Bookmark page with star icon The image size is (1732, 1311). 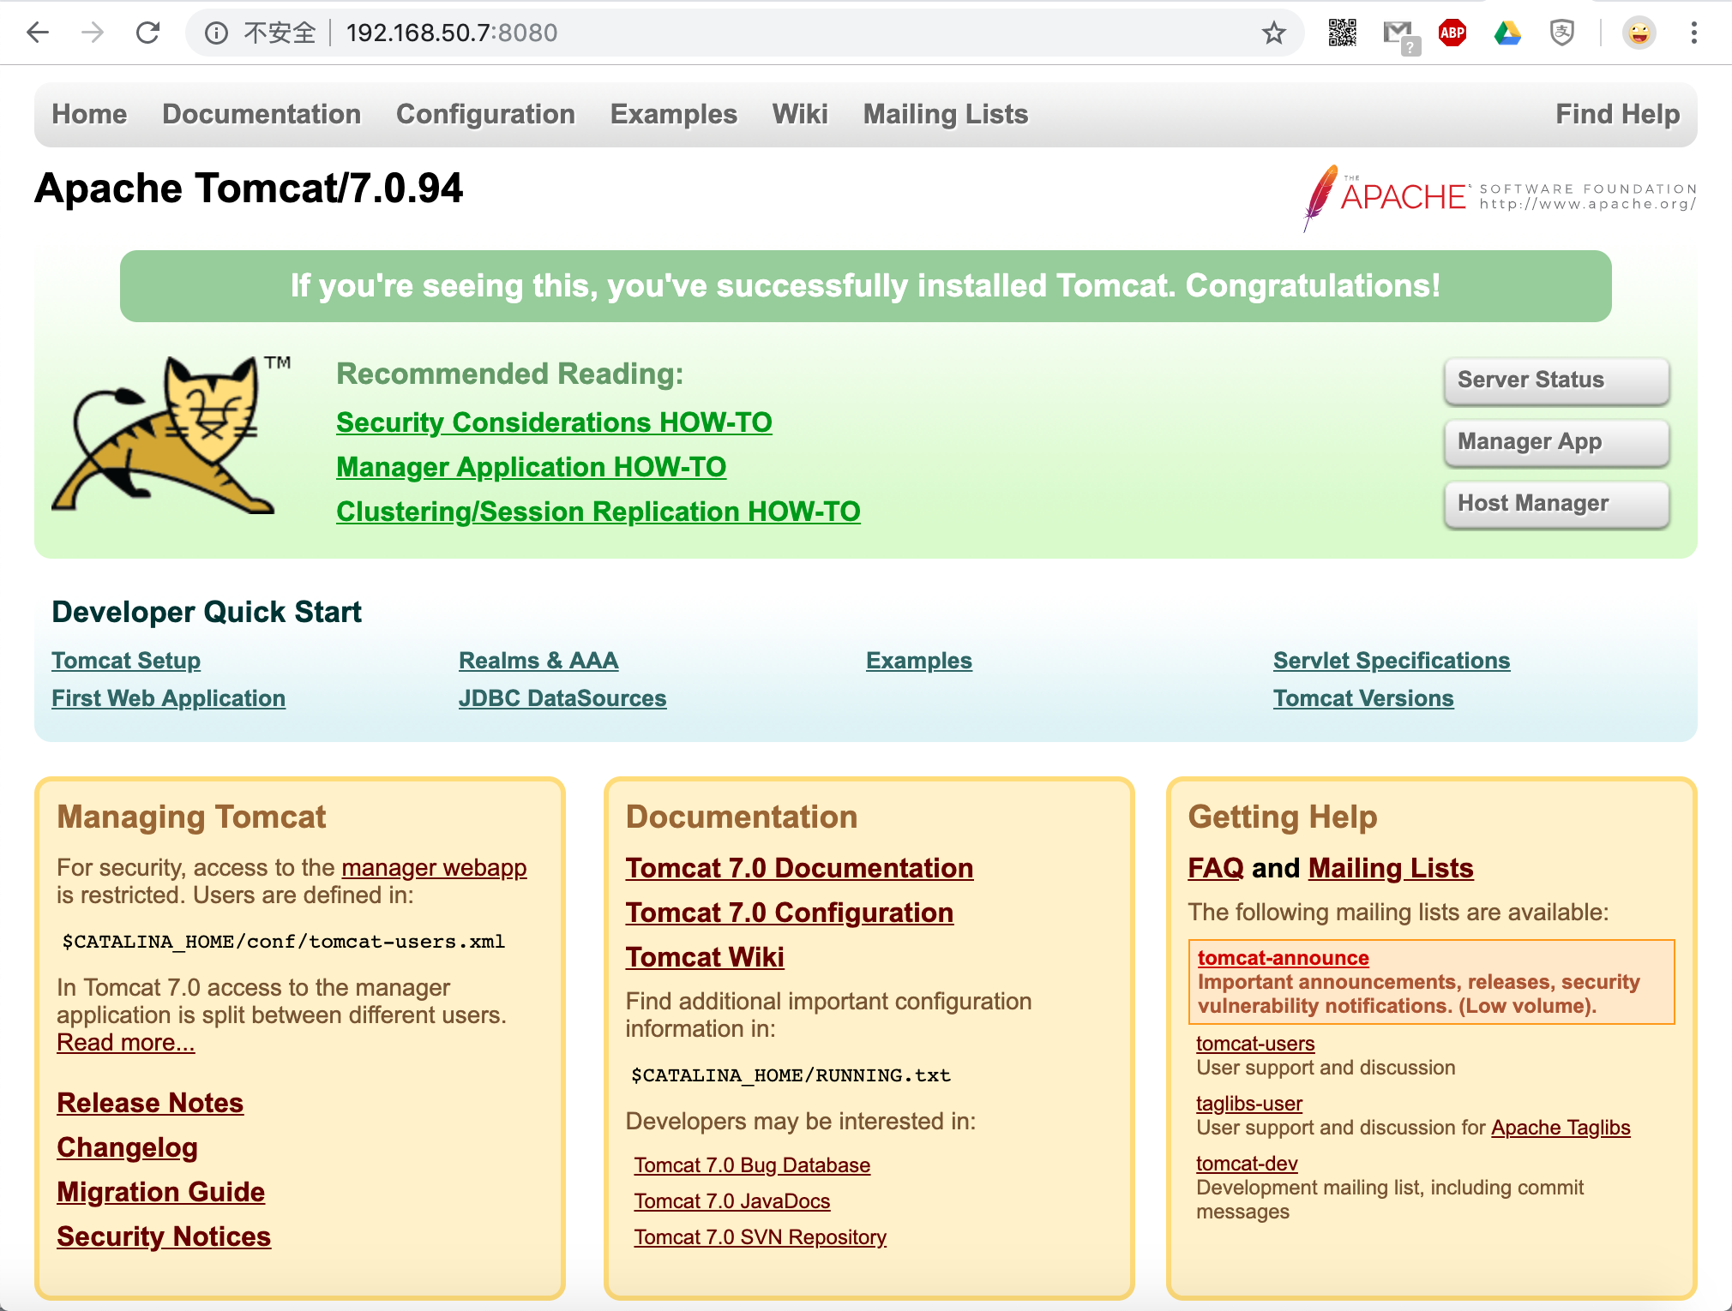(1274, 33)
